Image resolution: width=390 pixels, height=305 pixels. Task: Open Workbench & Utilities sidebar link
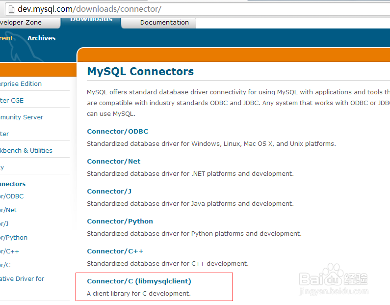pos(26,150)
